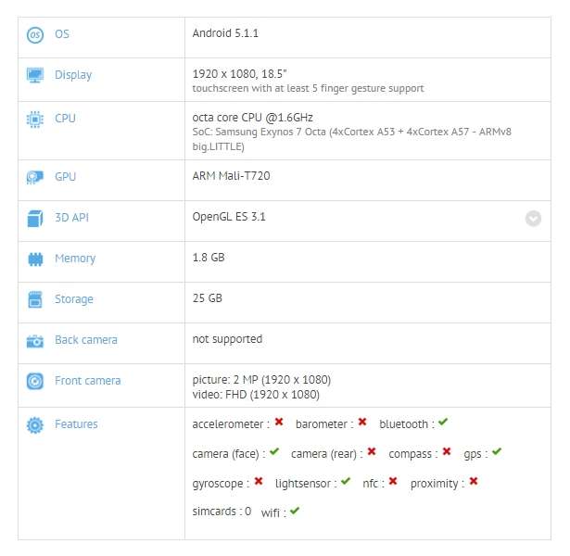
Task: Click the wifi green checkmark
Action: [x=295, y=511]
